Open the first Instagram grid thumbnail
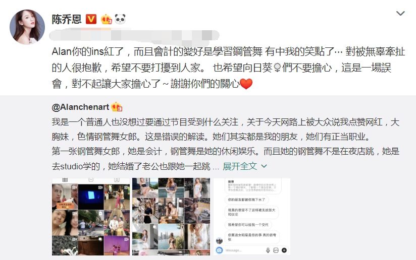Viewport: 416px width, 260px height. pyautogui.click(x=91, y=217)
